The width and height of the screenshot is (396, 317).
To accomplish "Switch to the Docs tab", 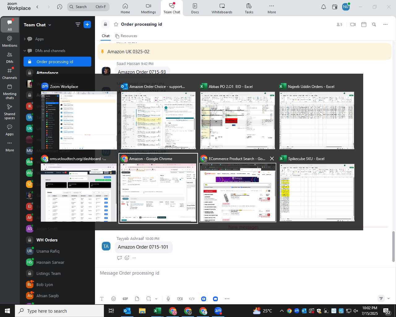I will [195, 8].
